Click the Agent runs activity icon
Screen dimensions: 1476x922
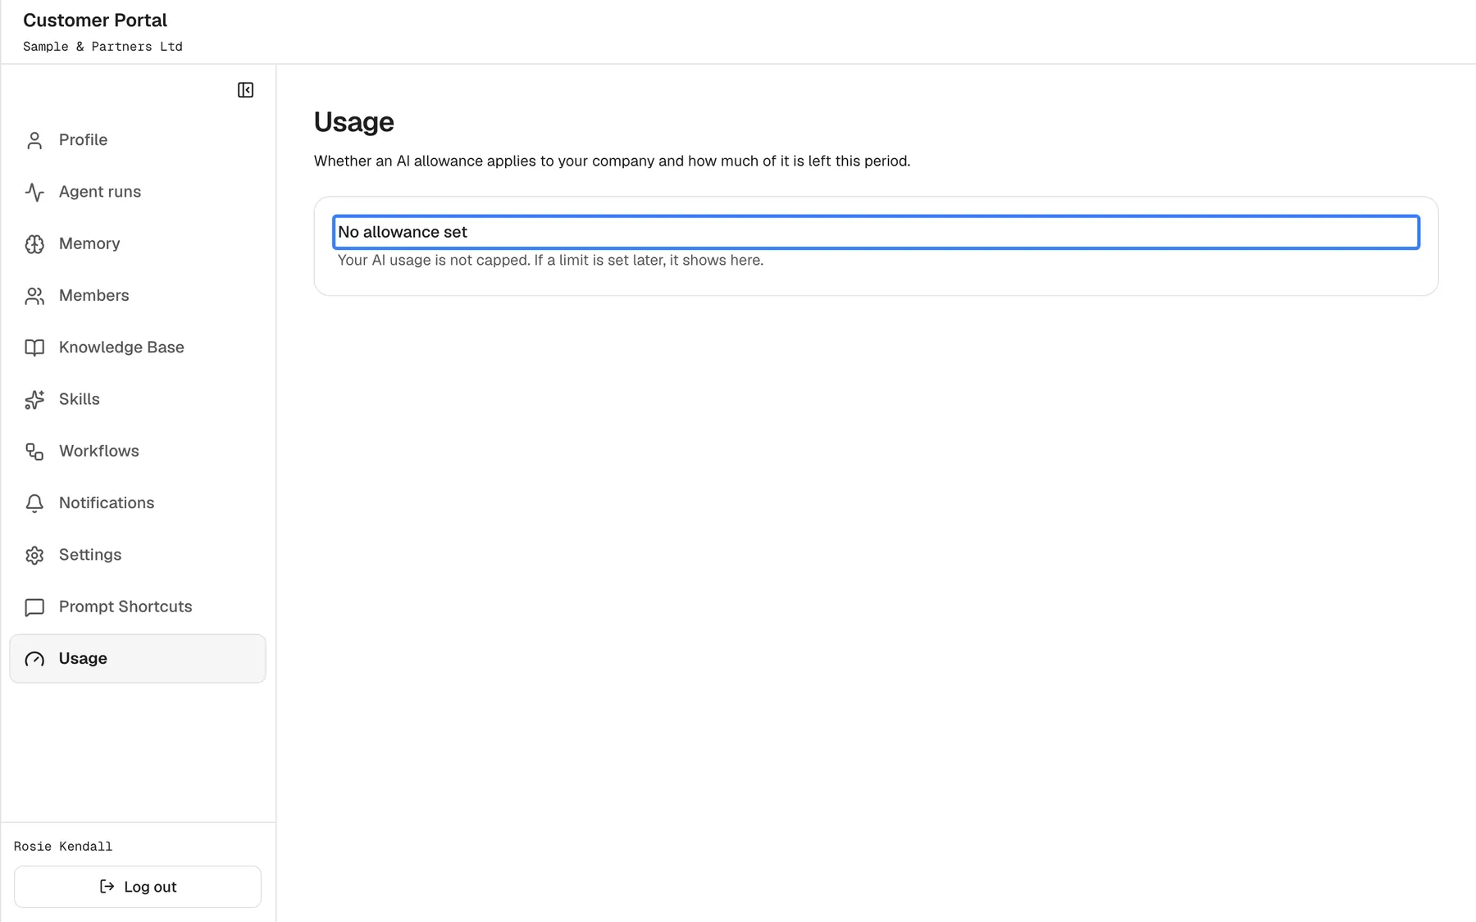(x=34, y=192)
